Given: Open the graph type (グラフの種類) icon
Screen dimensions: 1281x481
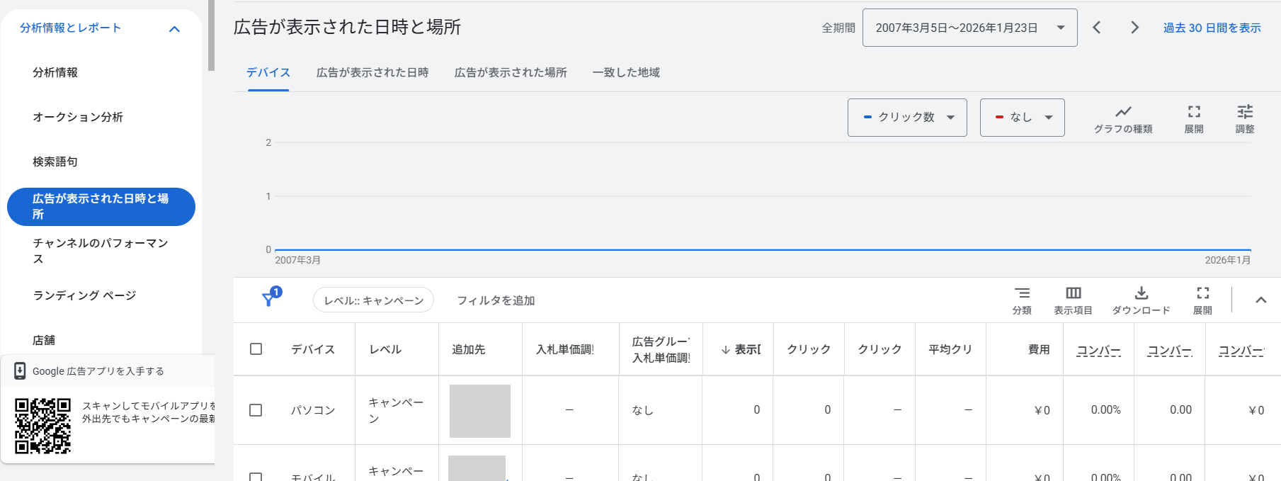Looking at the screenshot, I should pyautogui.click(x=1122, y=112).
